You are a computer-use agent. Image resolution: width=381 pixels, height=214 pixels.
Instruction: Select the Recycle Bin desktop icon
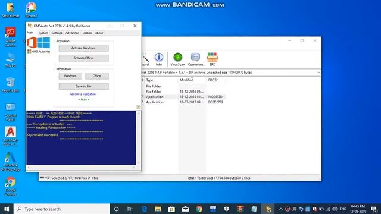pos(11,84)
